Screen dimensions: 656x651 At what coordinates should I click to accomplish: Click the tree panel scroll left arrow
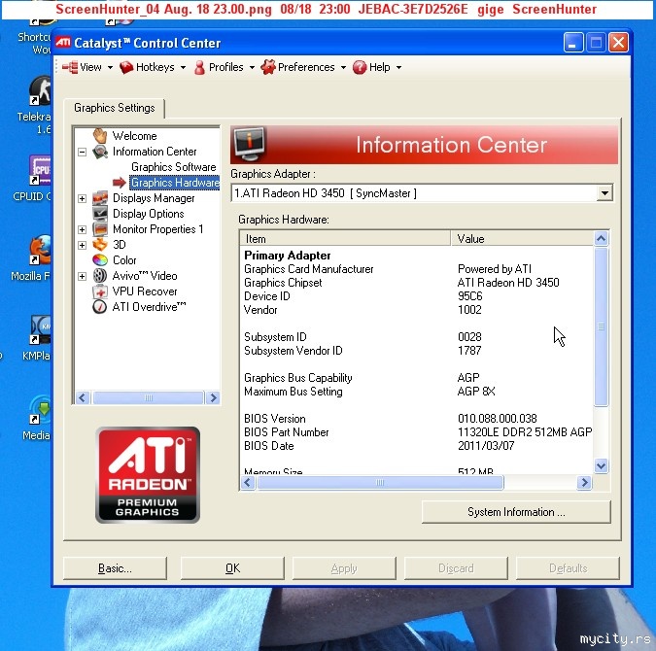click(83, 397)
